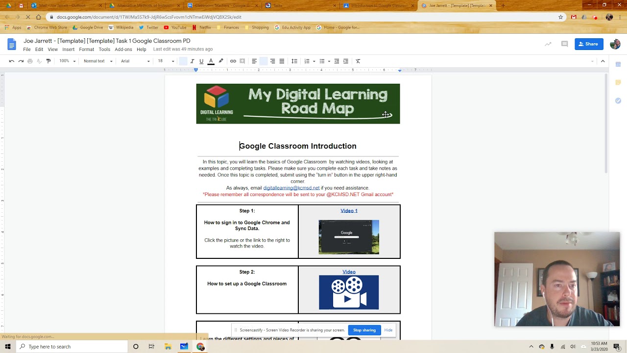
Task: Open the File menu
Action: click(x=27, y=50)
